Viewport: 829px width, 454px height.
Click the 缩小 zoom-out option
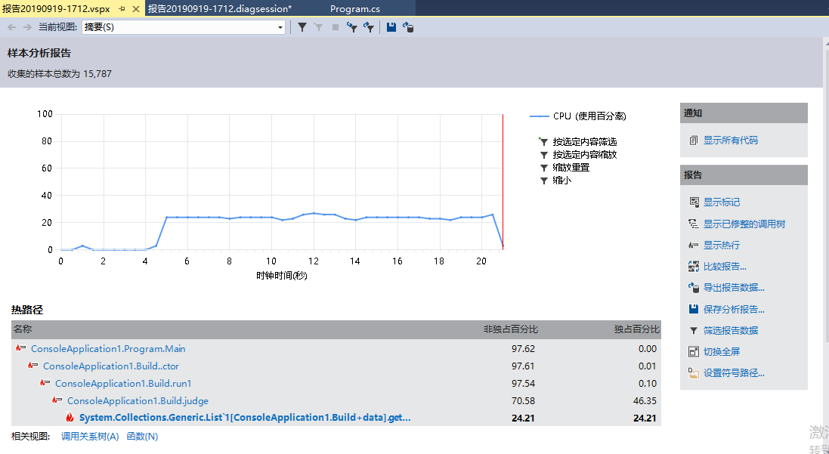click(562, 181)
